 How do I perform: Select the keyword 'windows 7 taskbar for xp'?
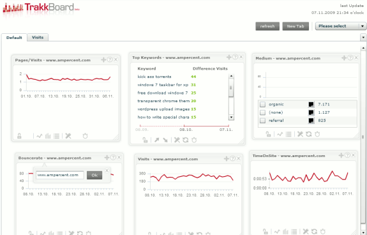[163, 85]
